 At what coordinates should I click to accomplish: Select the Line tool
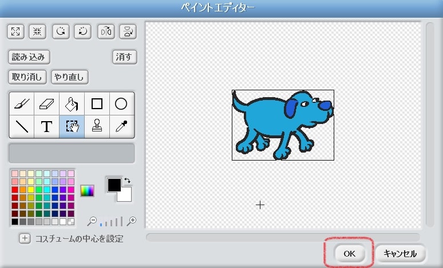point(22,127)
